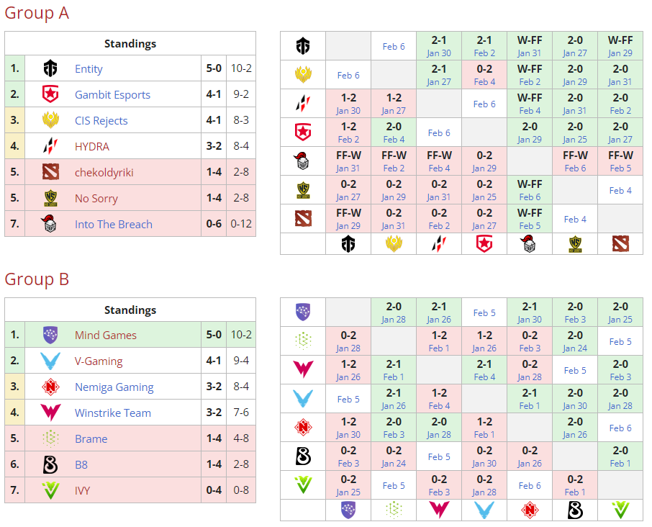
Task: Click the Group B section heading
Action: [37, 279]
